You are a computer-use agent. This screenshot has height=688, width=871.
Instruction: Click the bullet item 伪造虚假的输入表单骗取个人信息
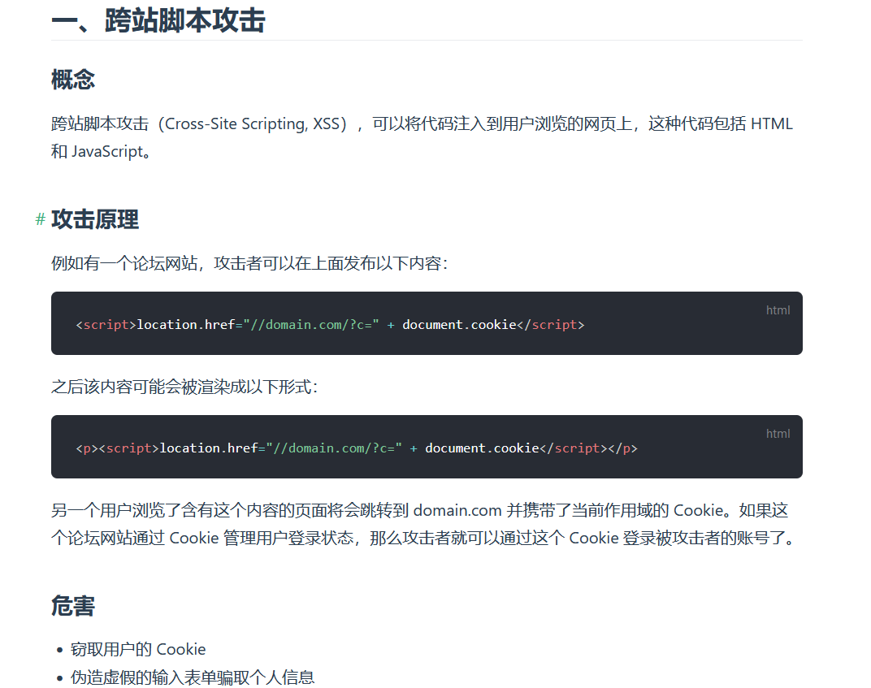pos(193,677)
